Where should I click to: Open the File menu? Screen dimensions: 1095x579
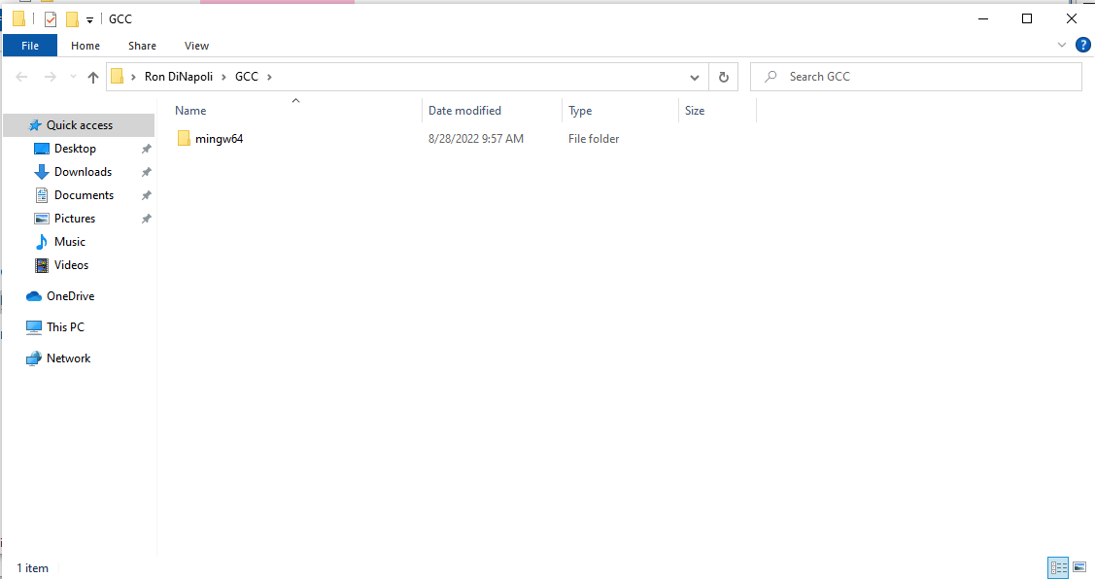[30, 46]
